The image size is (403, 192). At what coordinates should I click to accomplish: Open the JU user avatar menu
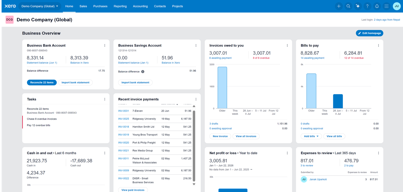pos(397,6)
